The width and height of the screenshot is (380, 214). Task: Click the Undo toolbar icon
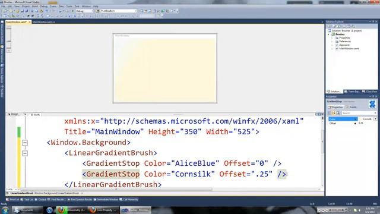click(x=47, y=11)
